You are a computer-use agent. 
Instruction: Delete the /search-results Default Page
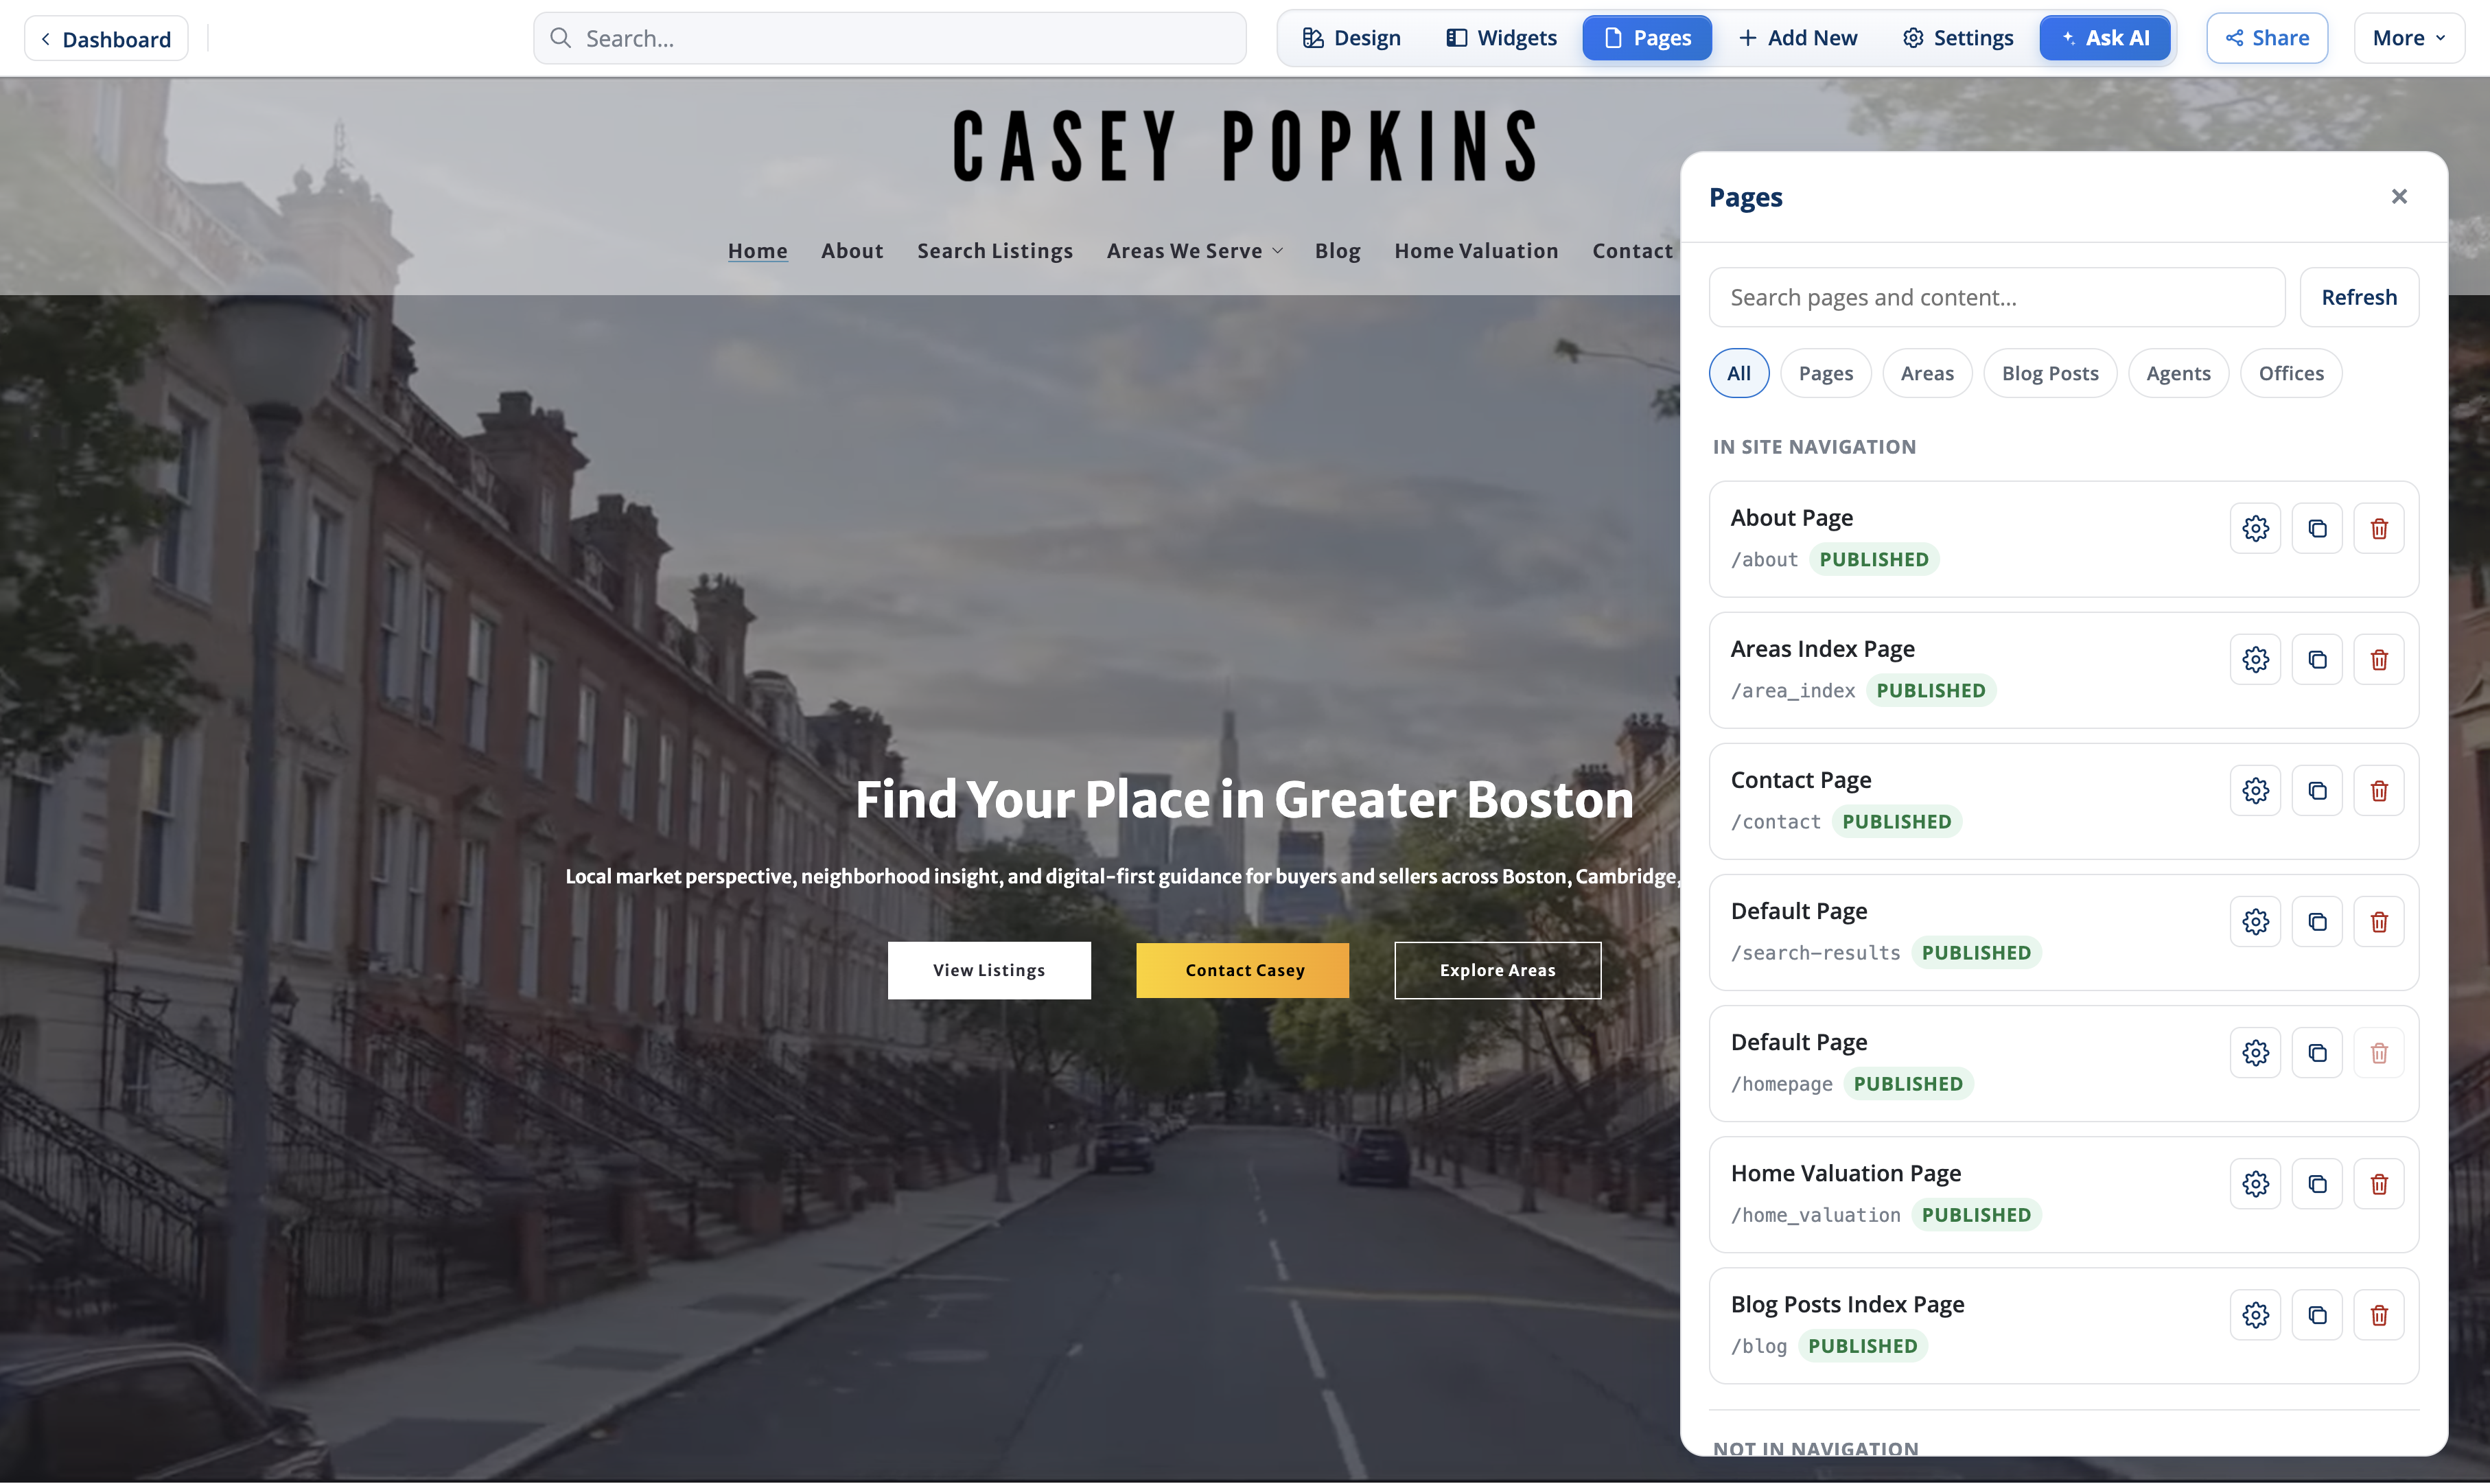(2379, 921)
